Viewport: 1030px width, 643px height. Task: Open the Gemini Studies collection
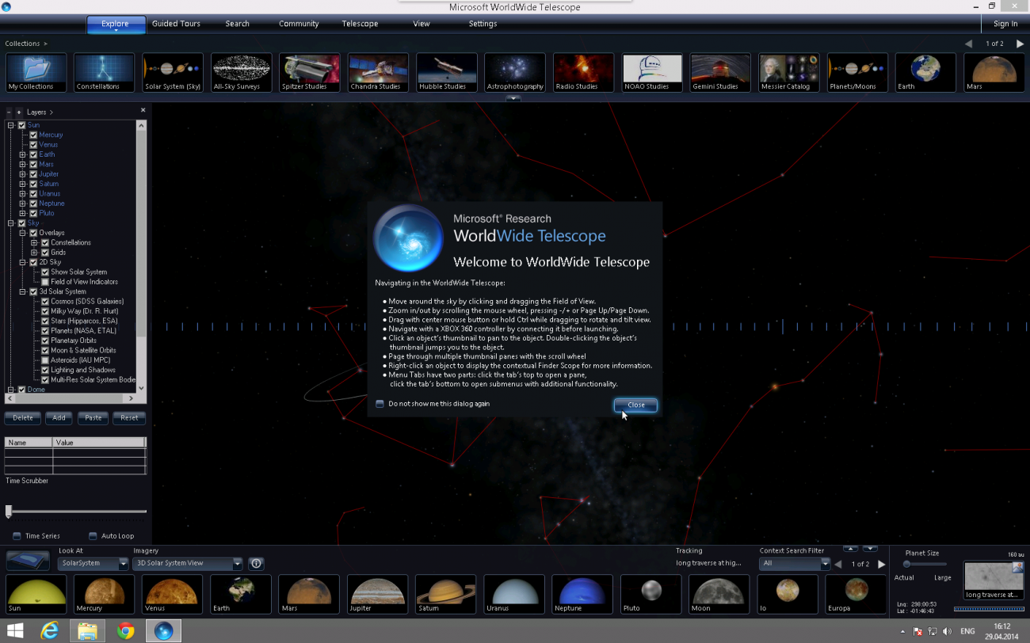point(720,73)
